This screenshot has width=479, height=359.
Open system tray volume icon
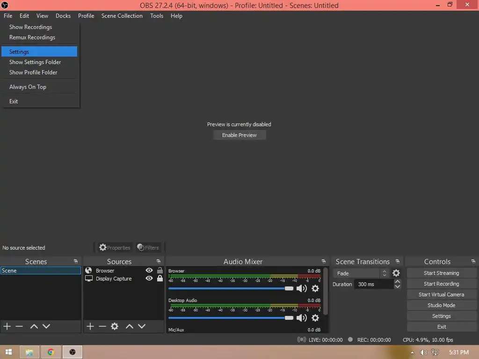(x=424, y=352)
